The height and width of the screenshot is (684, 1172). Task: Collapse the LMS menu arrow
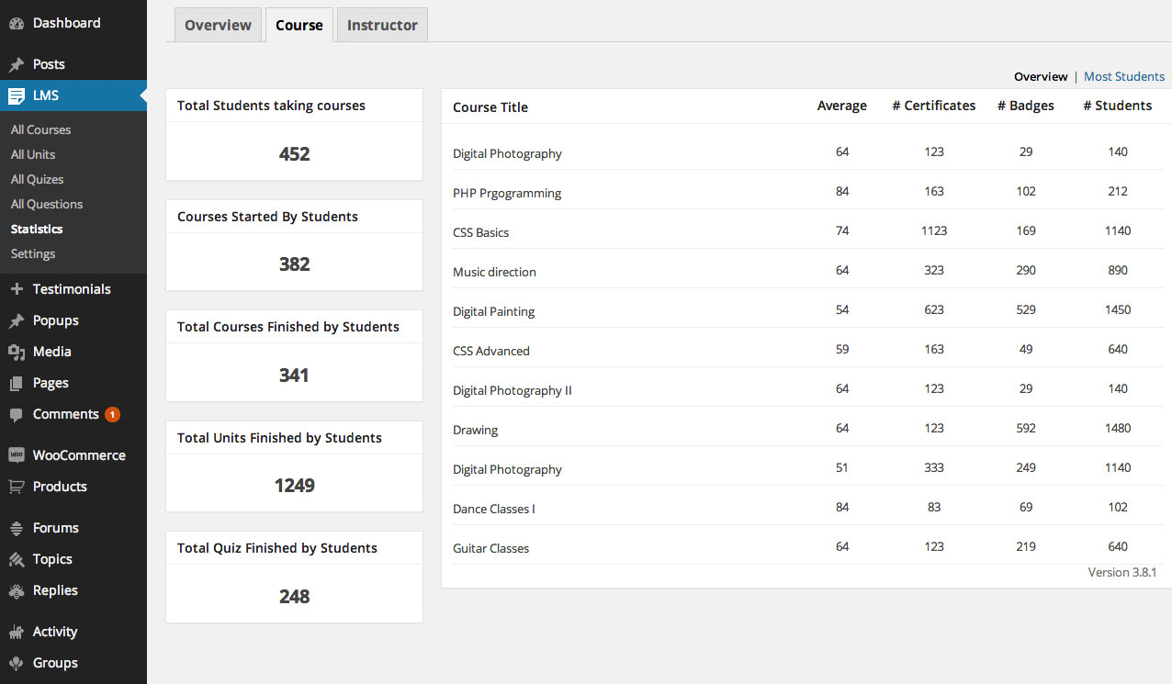pos(142,95)
